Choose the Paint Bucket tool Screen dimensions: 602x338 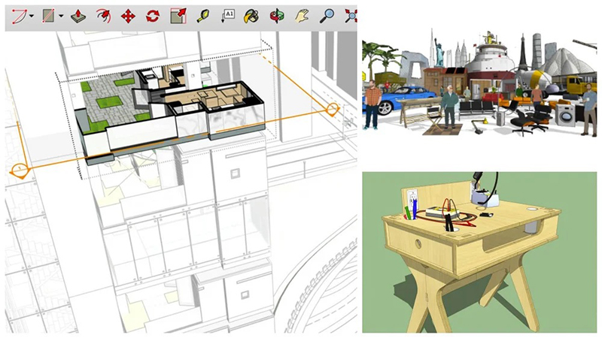252,16
